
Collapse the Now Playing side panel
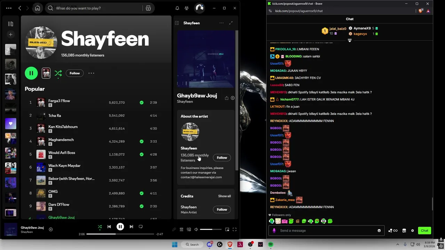[x=177, y=23]
